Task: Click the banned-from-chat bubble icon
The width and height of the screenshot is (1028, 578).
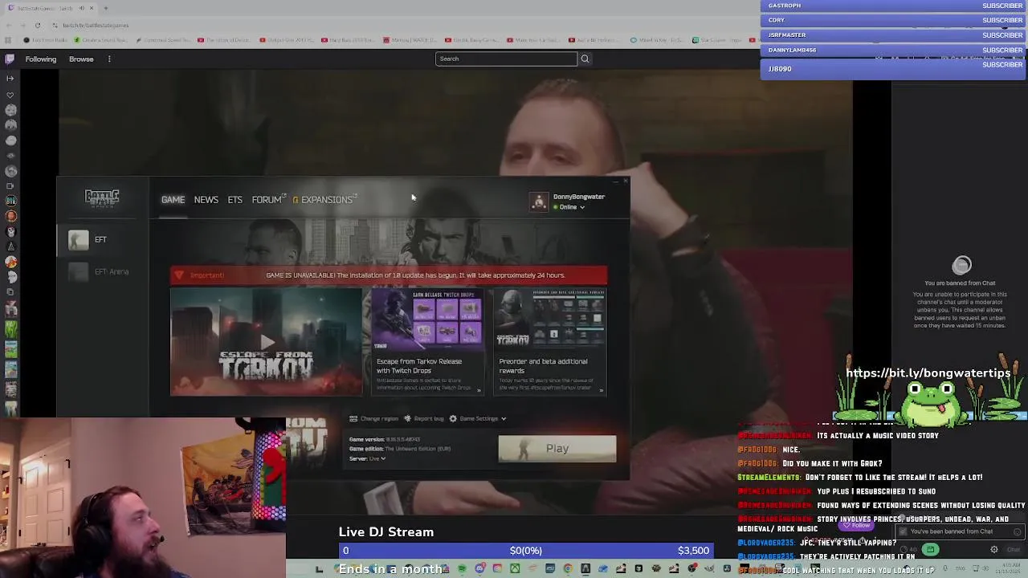Action: click(961, 265)
